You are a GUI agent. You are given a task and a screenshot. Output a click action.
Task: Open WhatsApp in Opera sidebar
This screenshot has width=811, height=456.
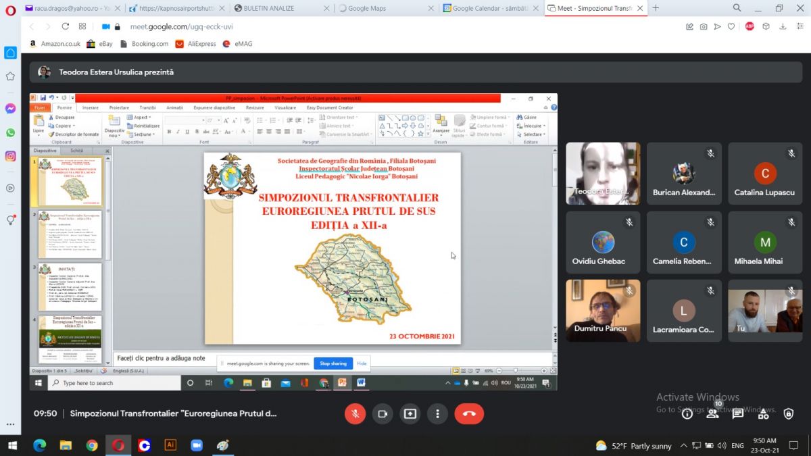10,132
